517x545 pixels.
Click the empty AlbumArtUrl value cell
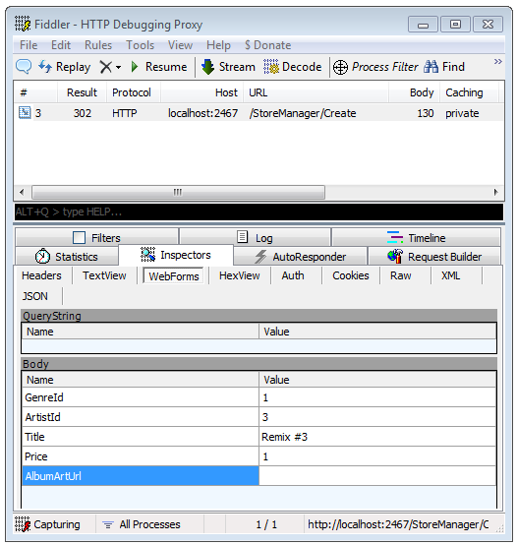377,476
